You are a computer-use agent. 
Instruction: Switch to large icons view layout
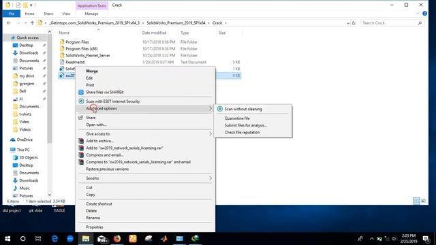423,201
